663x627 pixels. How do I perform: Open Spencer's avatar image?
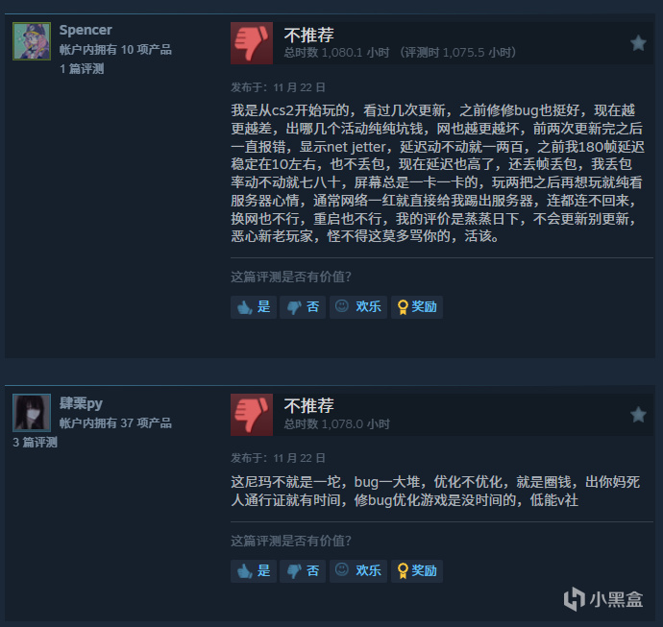click(x=32, y=41)
